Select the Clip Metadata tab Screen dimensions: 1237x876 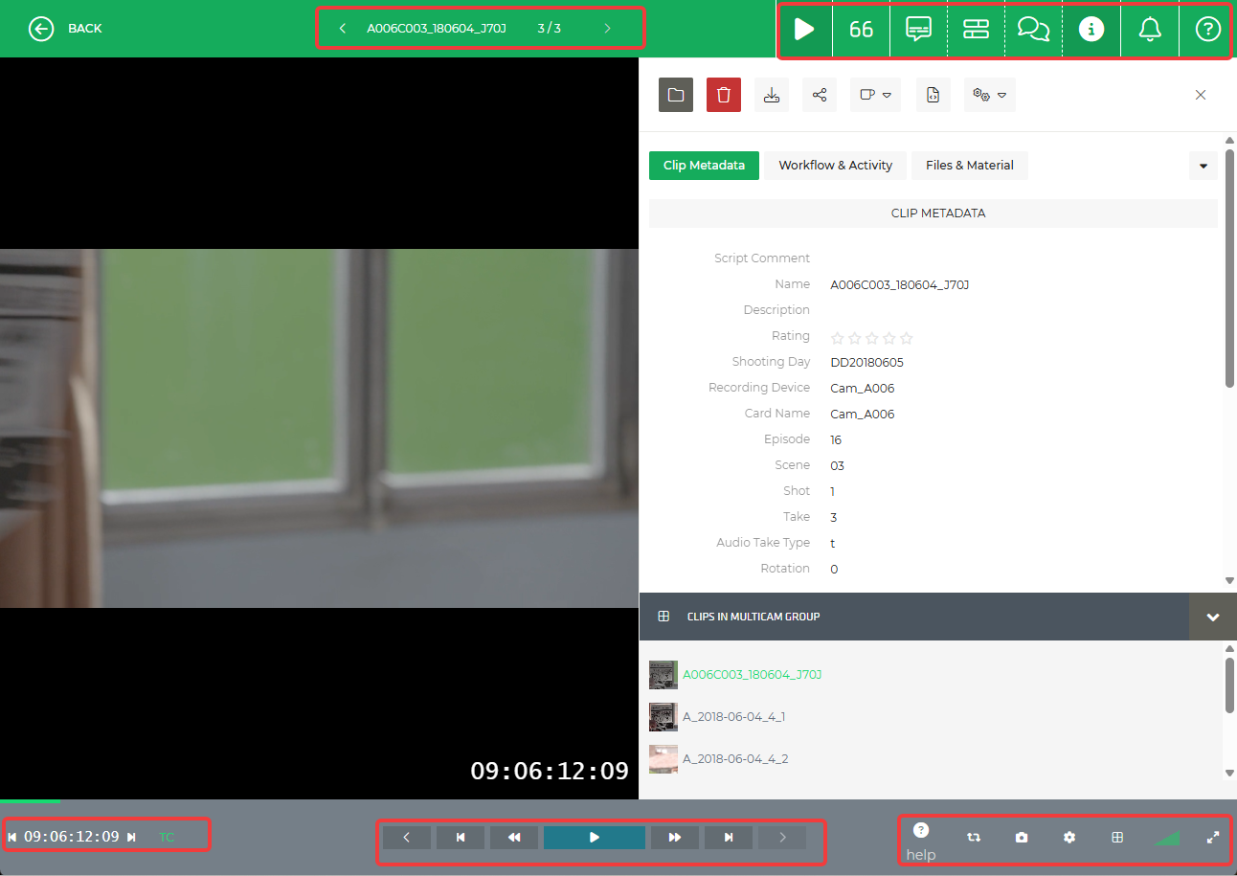tap(704, 166)
